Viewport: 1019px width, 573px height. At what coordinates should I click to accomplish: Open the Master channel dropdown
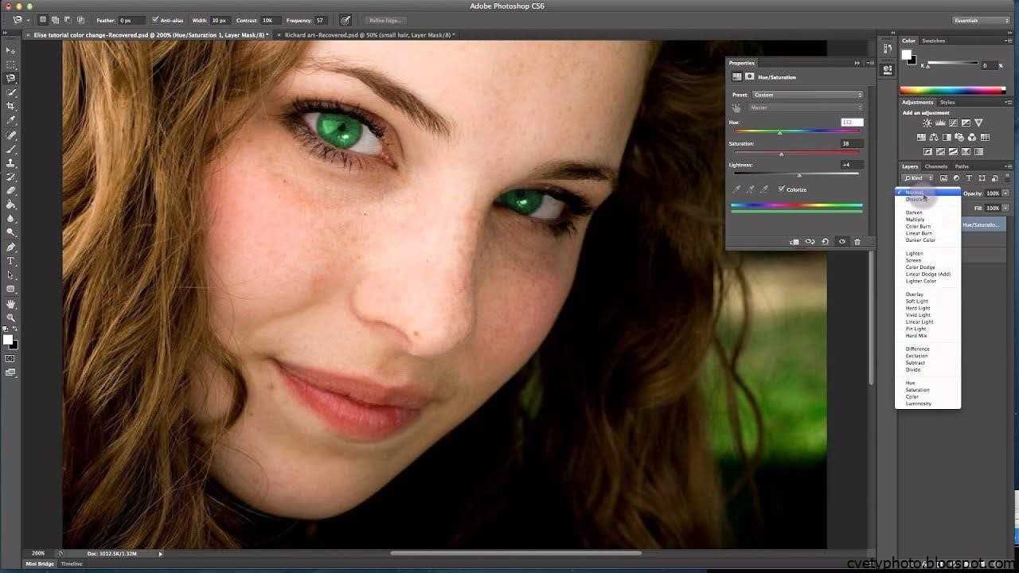coord(805,107)
